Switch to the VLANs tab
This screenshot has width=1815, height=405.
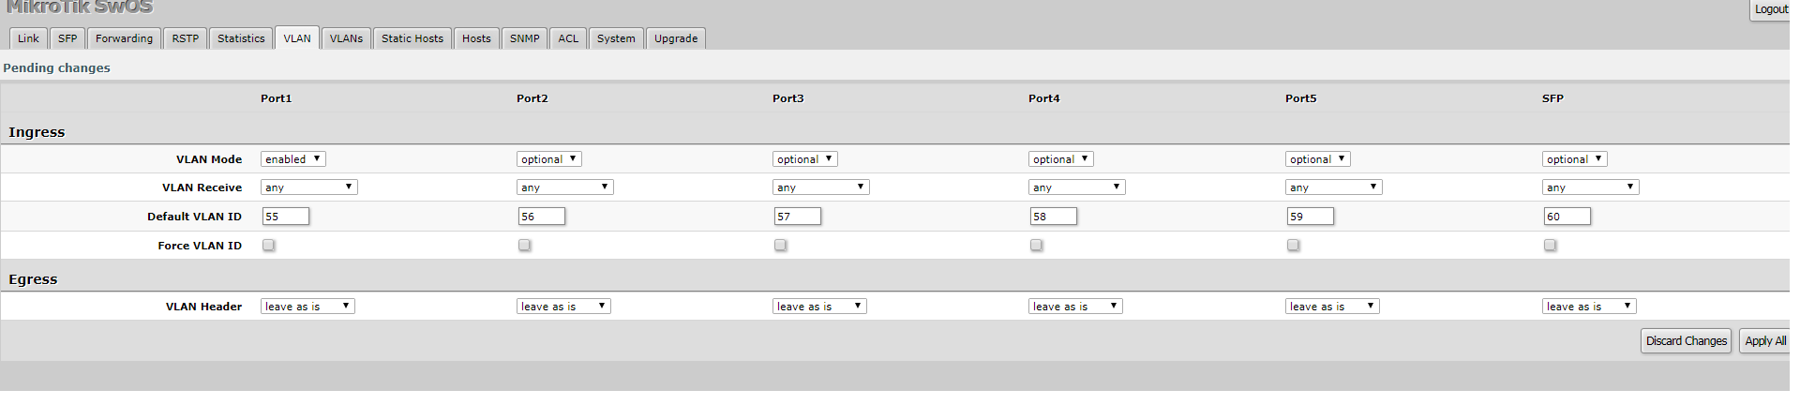[x=346, y=38]
